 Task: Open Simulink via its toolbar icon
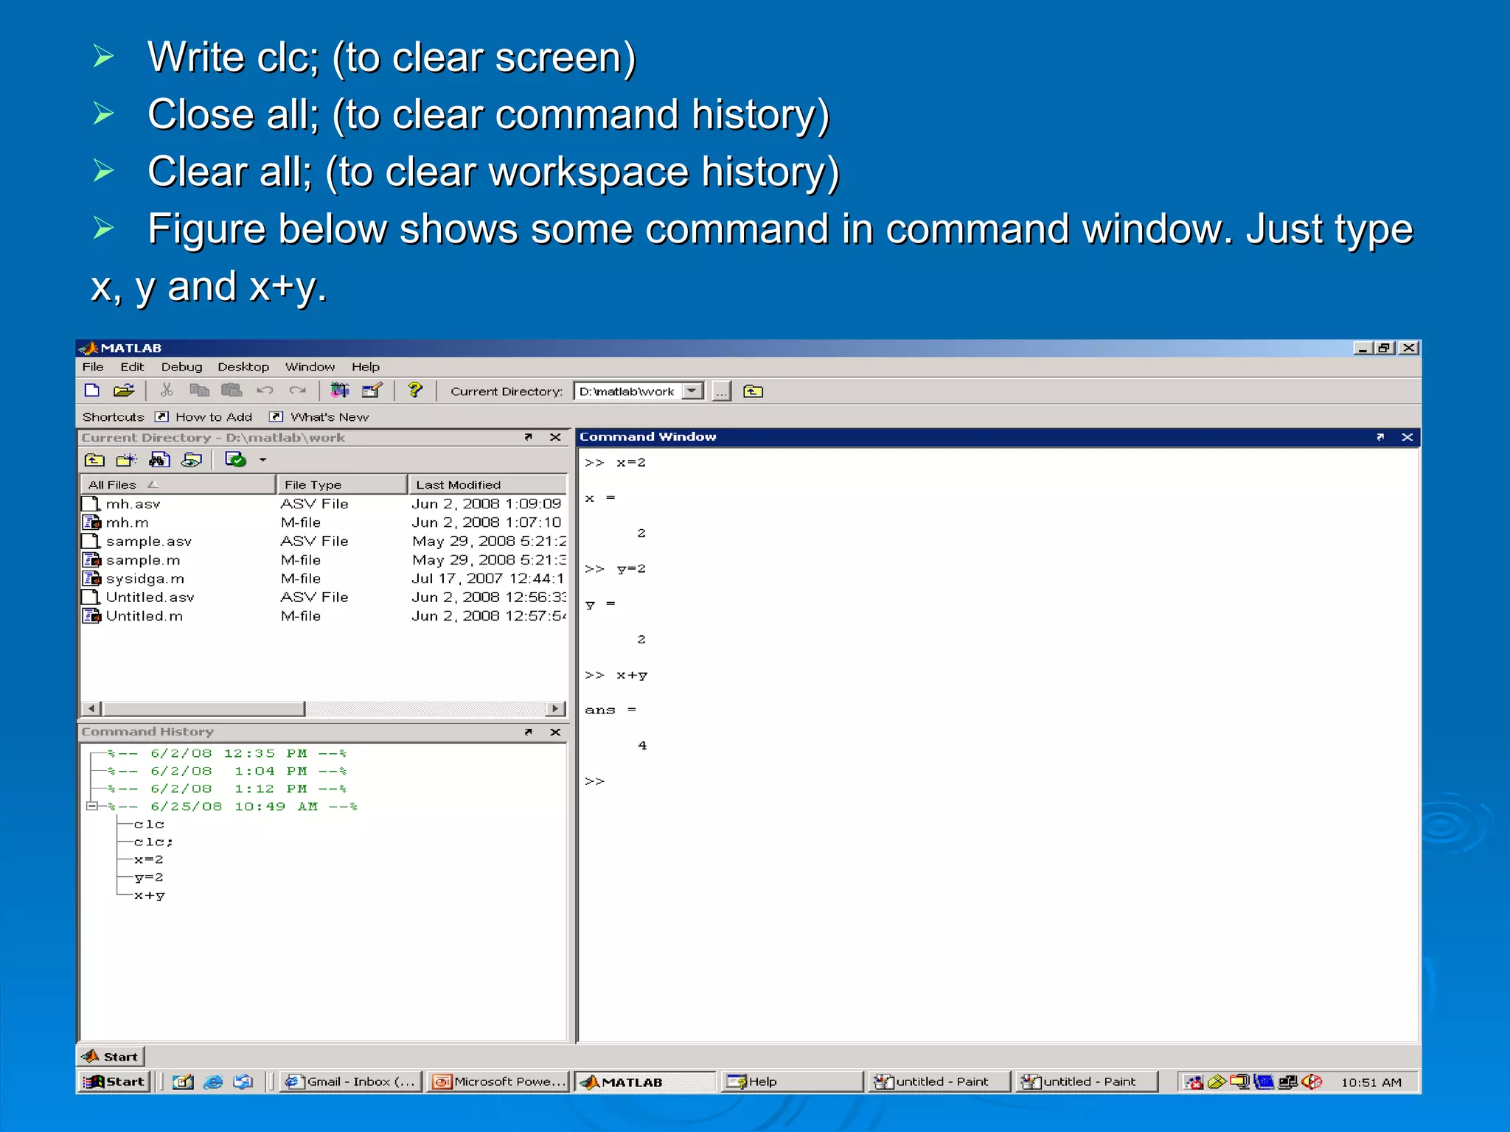[340, 391]
